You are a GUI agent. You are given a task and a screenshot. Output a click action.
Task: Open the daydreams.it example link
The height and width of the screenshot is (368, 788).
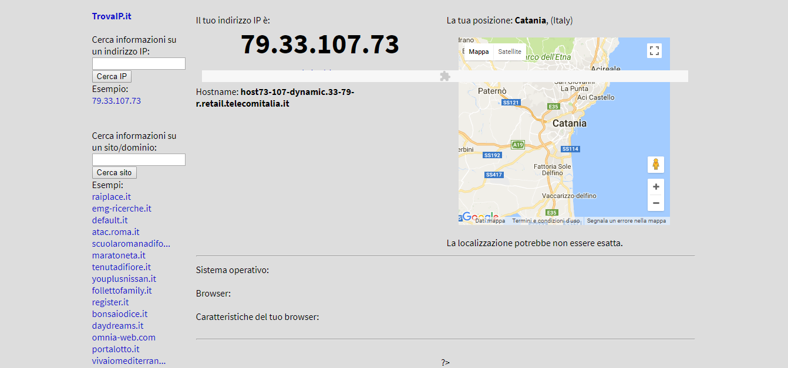[118, 326]
